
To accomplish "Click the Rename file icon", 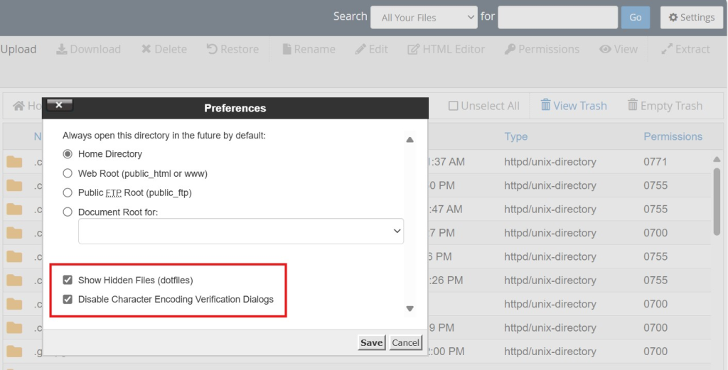I will tap(287, 50).
